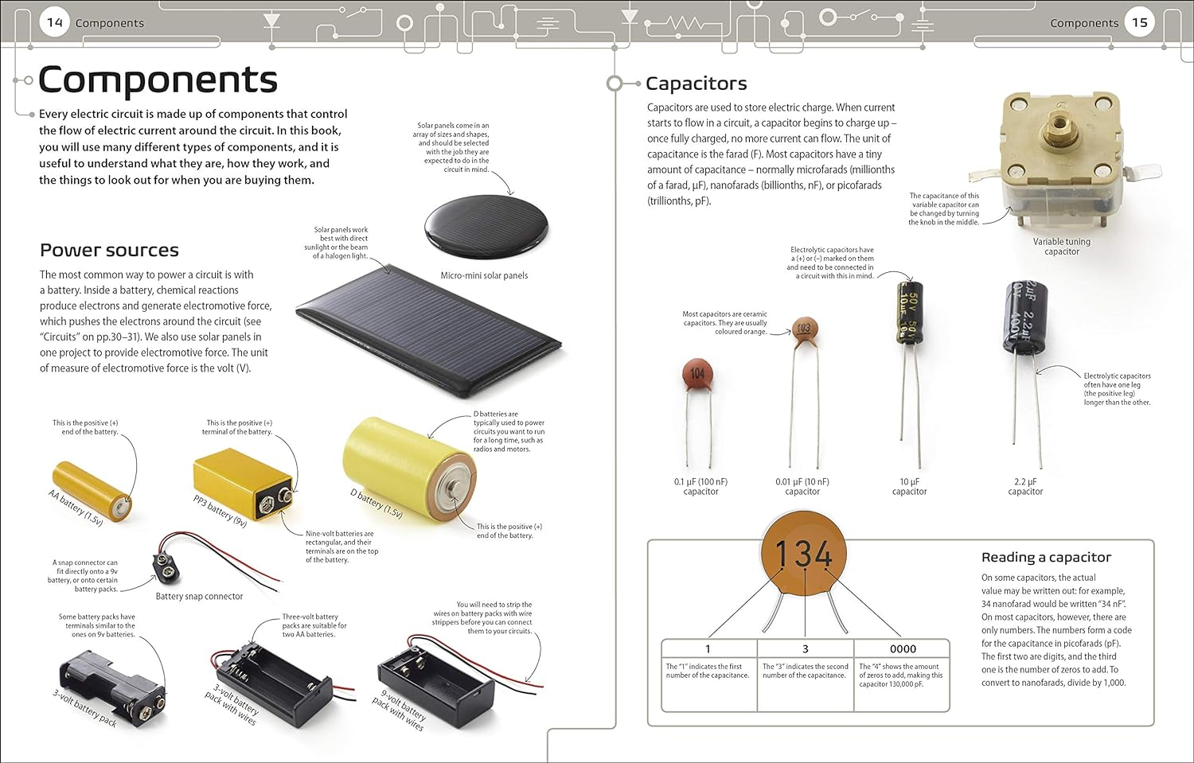Toggle the page 14 circle indicator
Viewport: 1194px width, 763px height.
pyautogui.click(x=53, y=22)
